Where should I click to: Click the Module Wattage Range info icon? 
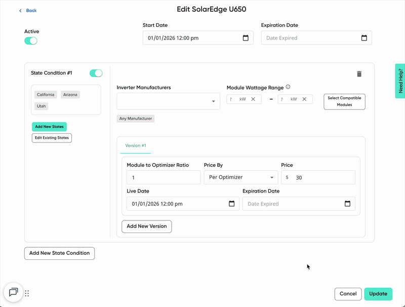click(288, 87)
